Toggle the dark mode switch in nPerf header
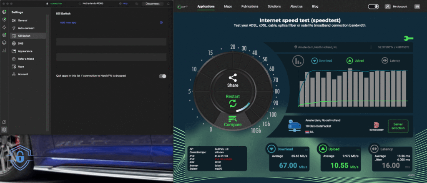Viewport: 427px width, 183px height. [373, 7]
